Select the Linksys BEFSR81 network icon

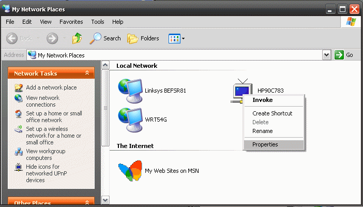[130, 91]
